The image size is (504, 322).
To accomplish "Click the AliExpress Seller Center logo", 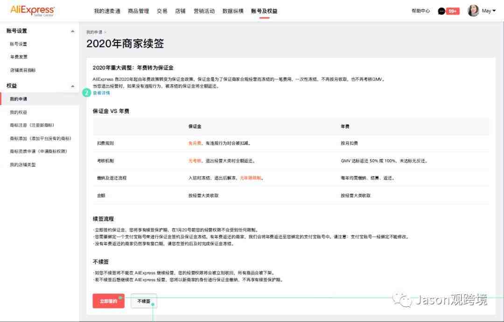I will (x=33, y=11).
